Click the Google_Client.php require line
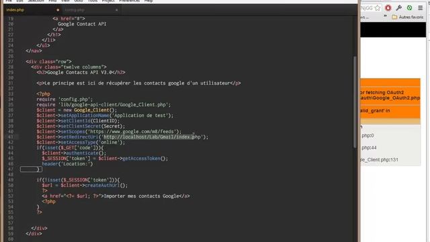The image size is (430, 242). pyautogui.click(x=103, y=105)
